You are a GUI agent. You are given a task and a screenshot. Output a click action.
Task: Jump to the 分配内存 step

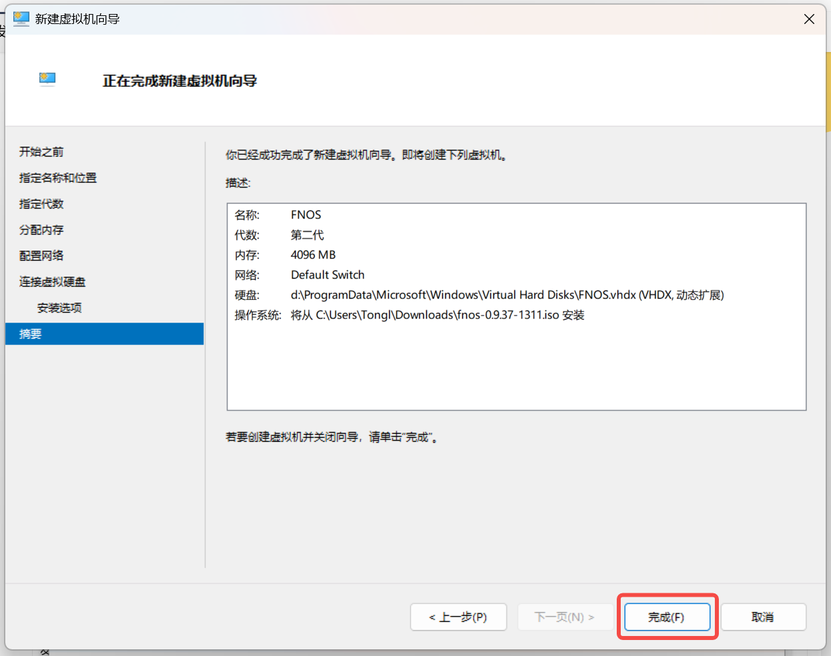[41, 230]
